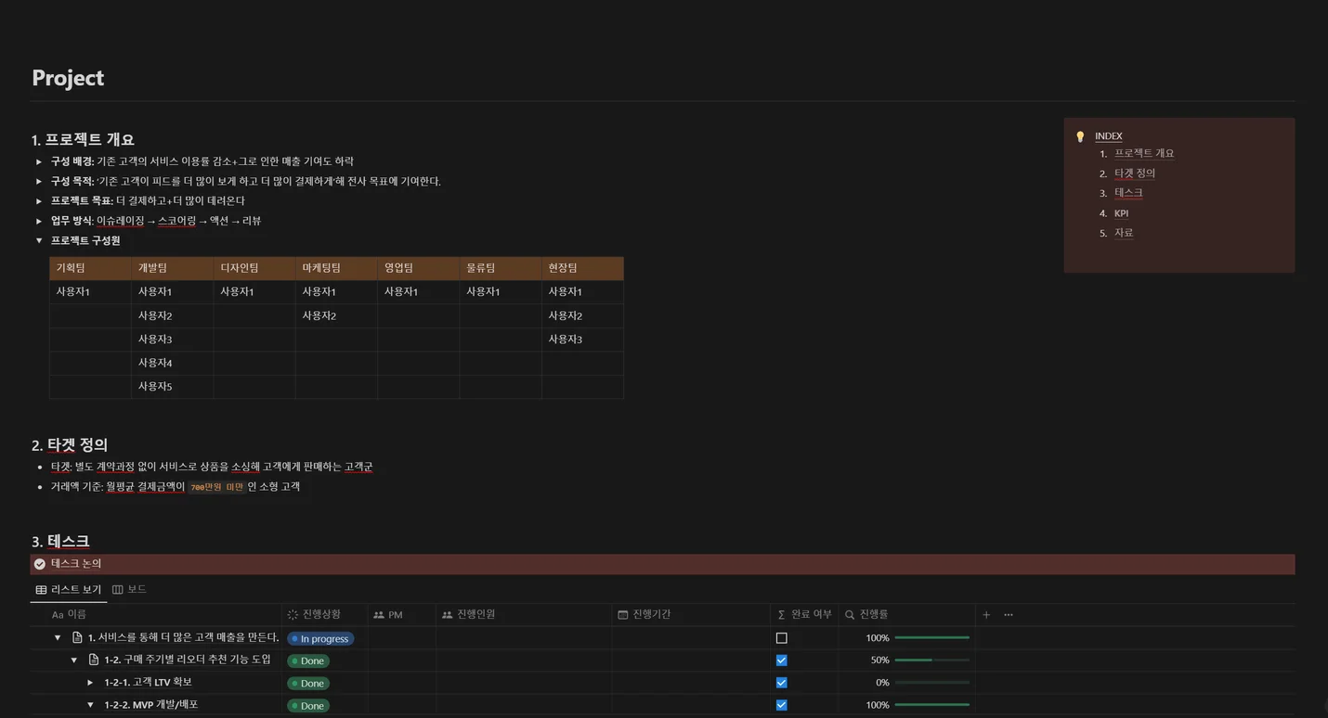1328x718 pixels.
Task: Click the Done status of row 1-2. 구매 주기별
Action: pos(308,660)
